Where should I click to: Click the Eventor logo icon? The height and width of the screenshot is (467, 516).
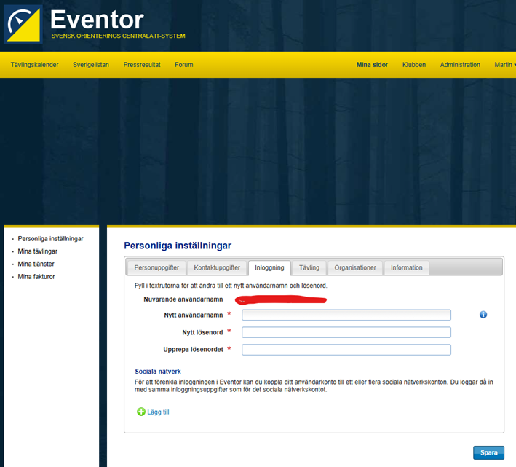point(23,24)
